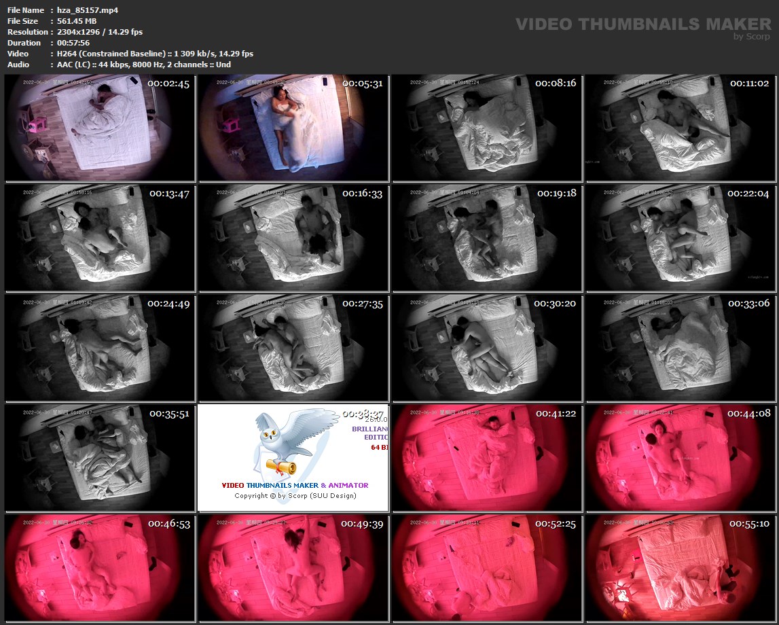Viewport: 779px width, 625px height.
Task: Click the thumbnail with timestamp 00:52:25
Action: coord(488,569)
